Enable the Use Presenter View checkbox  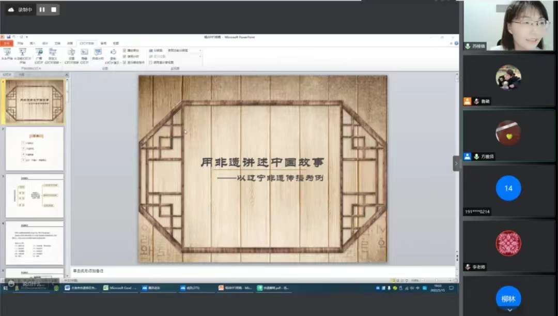150,62
